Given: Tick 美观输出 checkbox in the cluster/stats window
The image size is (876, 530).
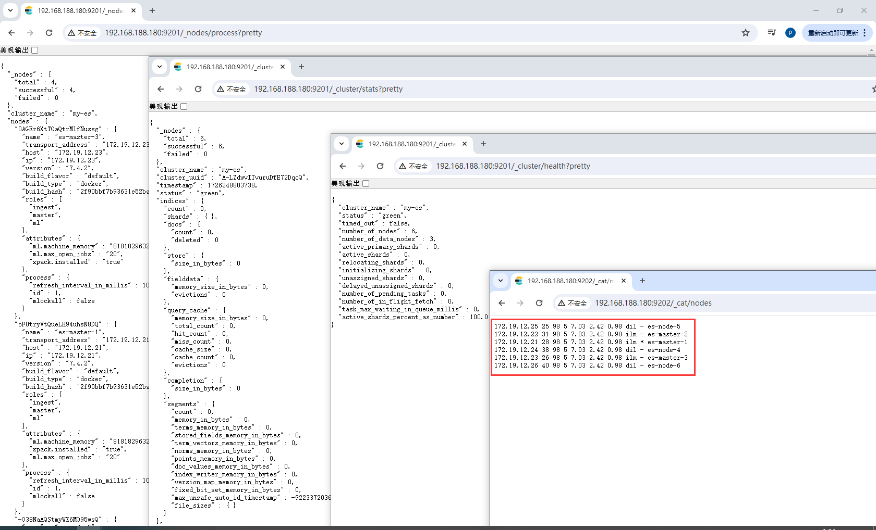Looking at the screenshot, I should (x=184, y=106).
